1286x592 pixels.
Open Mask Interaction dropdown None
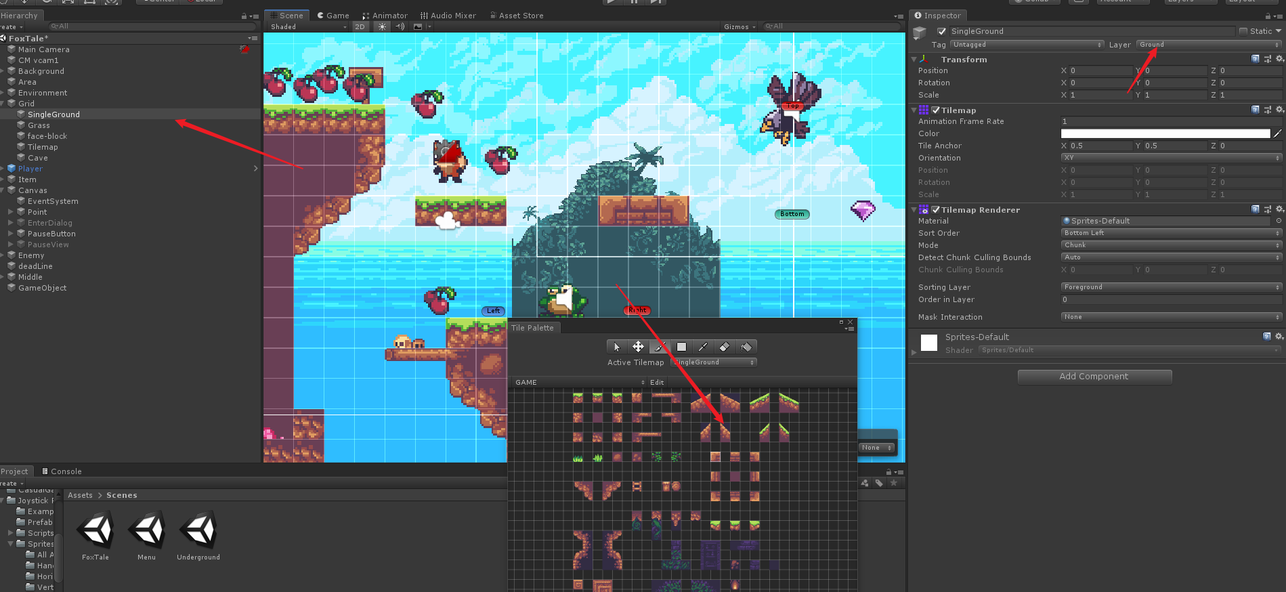(1171, 317)
